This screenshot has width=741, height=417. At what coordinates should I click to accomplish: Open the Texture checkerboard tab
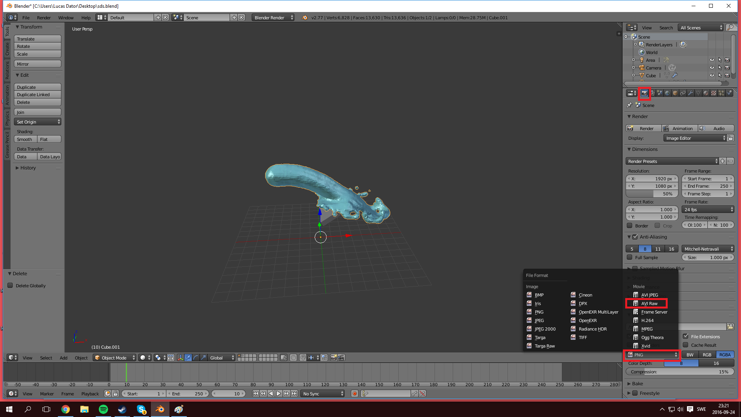[714, 93]
